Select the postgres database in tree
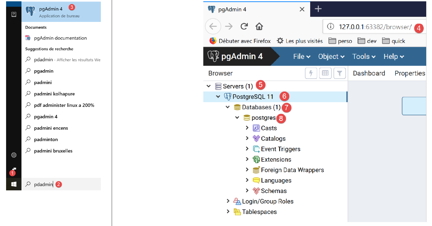The image size is (432, 226). (263, 118)
